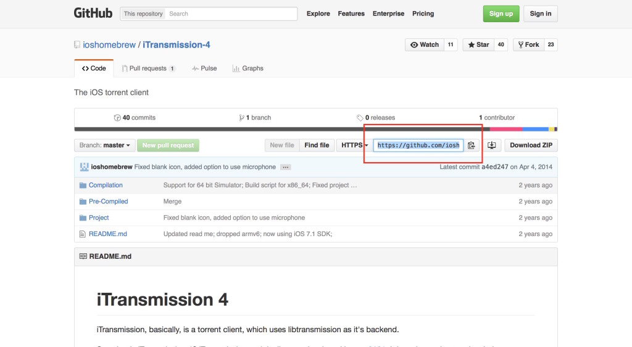View the 1 branch link

255,118
